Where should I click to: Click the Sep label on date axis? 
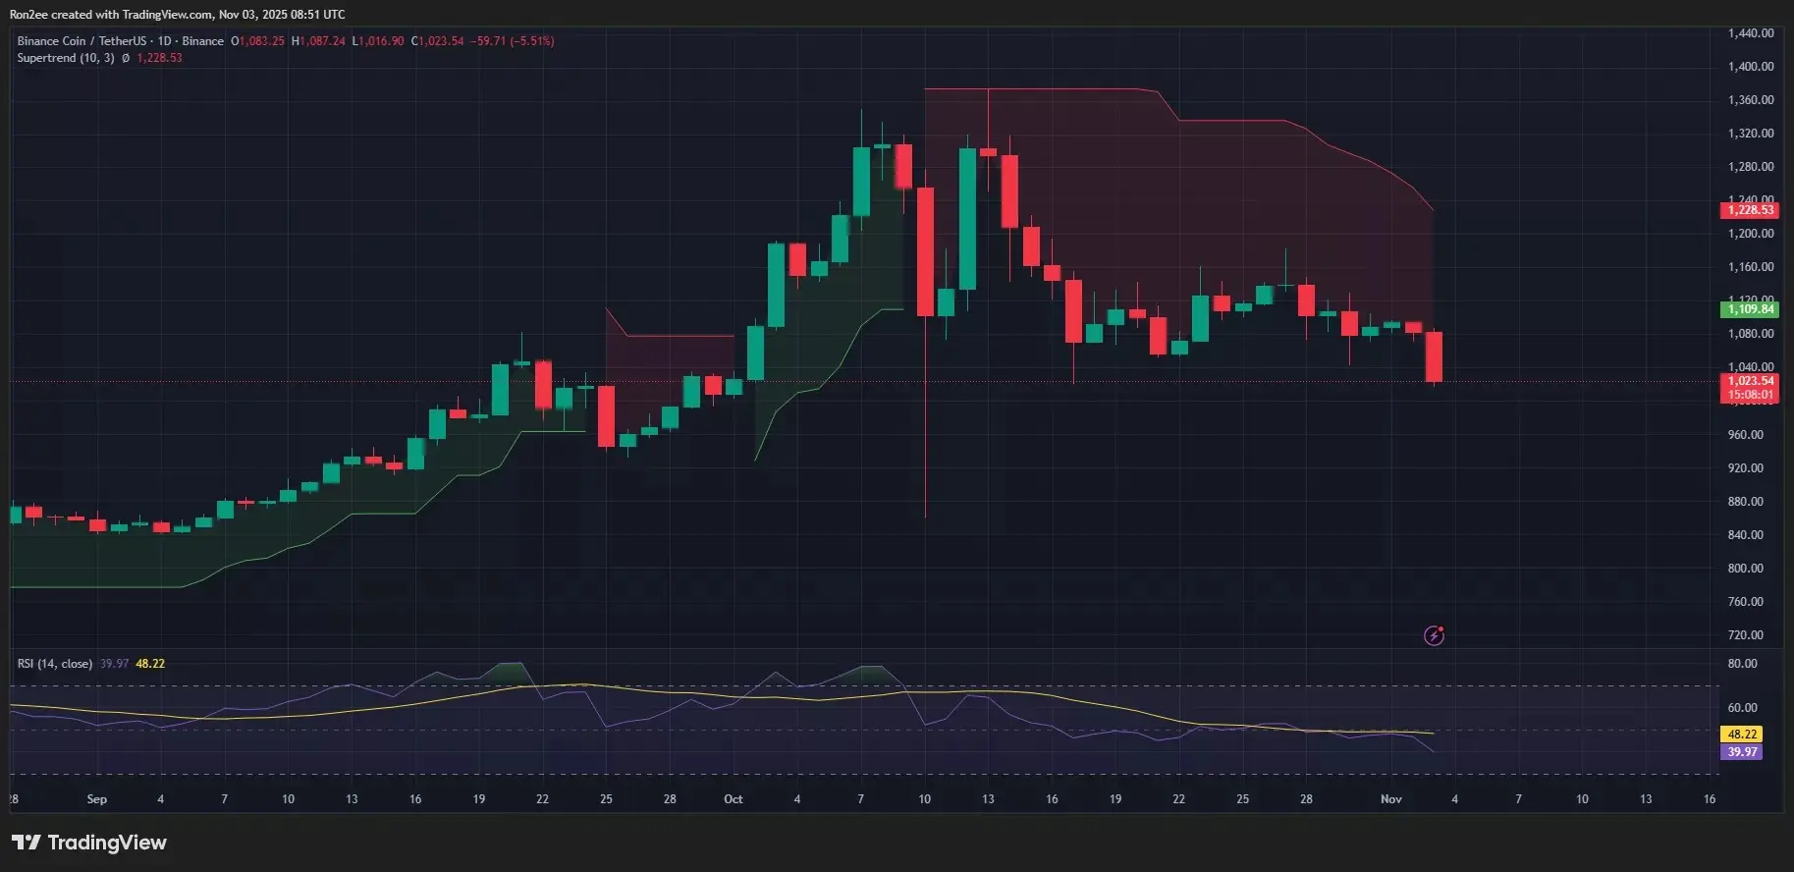[x=96, y=799]
